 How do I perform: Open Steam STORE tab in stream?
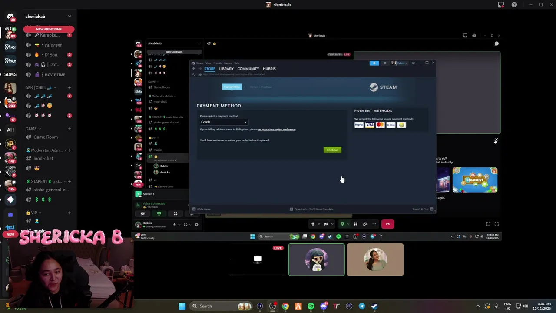[x=209, y=69]
